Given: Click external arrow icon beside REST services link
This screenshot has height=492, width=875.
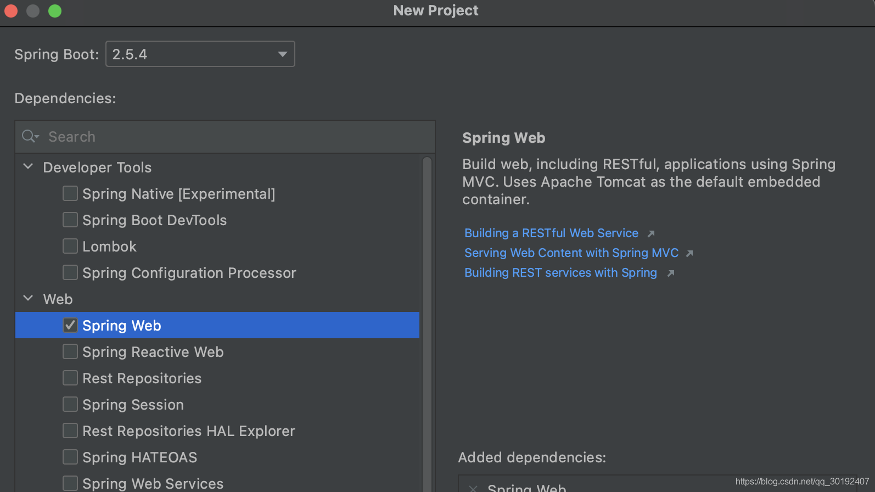Looking at the screenshot, I should (671, 273).
